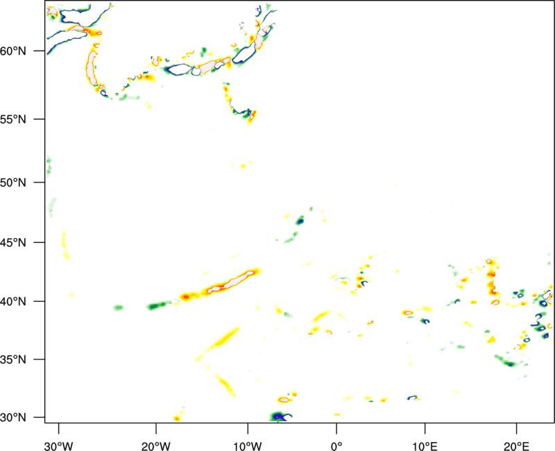Click the 35°N latitude label
The image size is (555, 451).
click(13, 359)
